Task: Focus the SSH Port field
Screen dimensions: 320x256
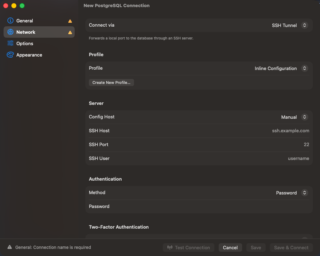Action: [199, 145]
